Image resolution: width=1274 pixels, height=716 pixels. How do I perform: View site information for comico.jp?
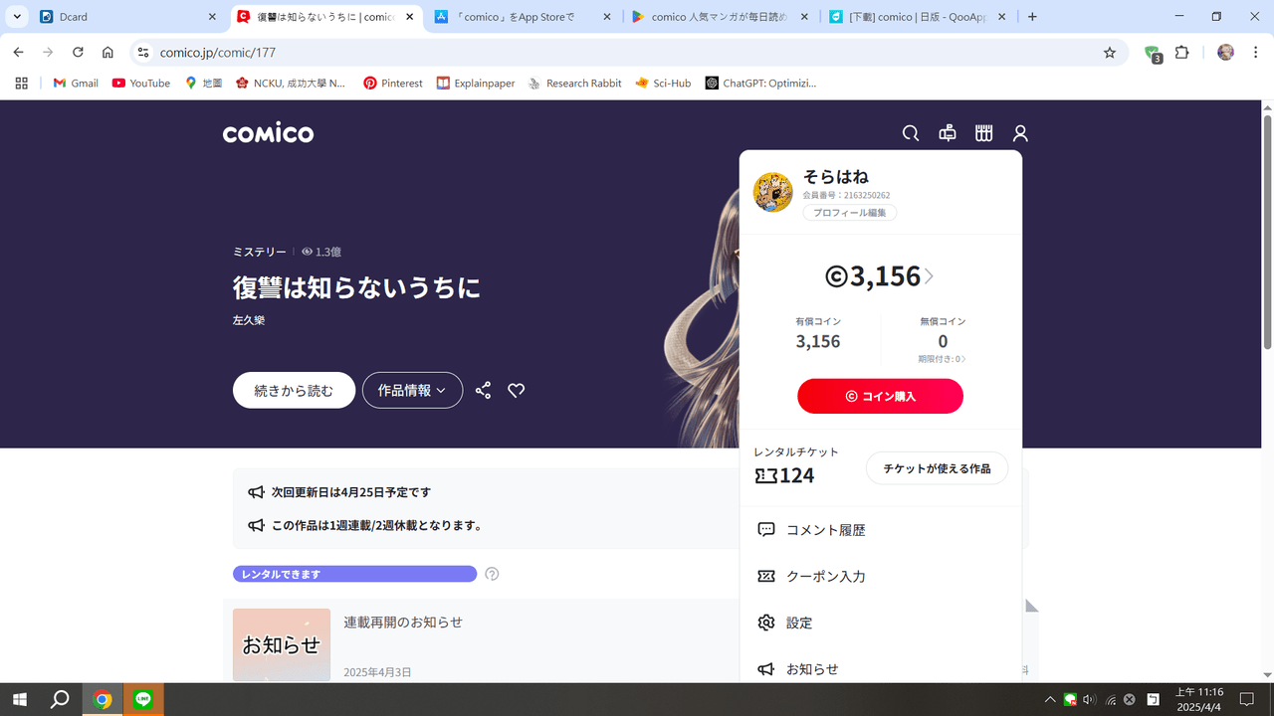pyautogui.click(x=142, y=53)
